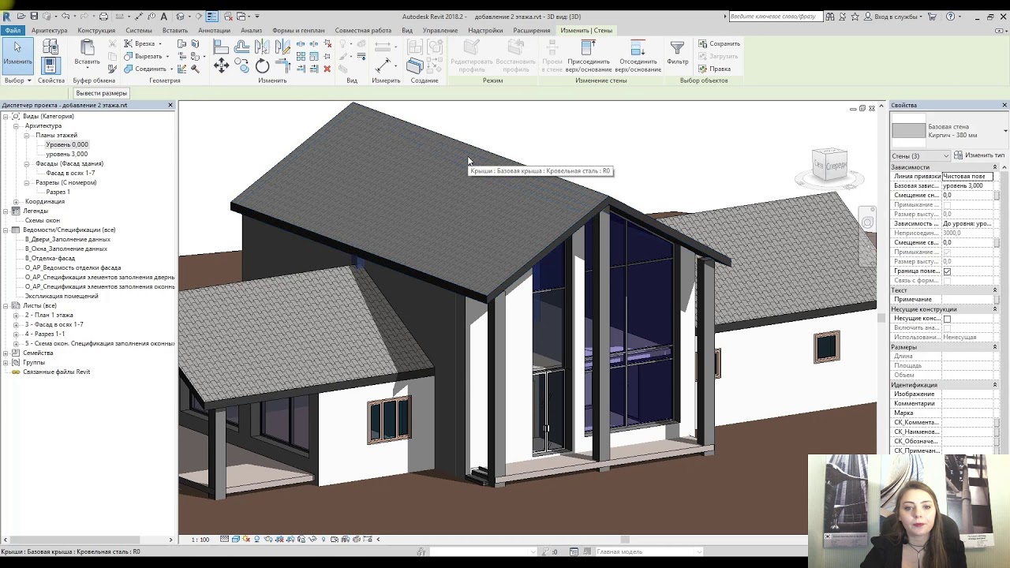
Task: Click the shopping cart Exchange Apps icon
Action: (x=932, y=16)
